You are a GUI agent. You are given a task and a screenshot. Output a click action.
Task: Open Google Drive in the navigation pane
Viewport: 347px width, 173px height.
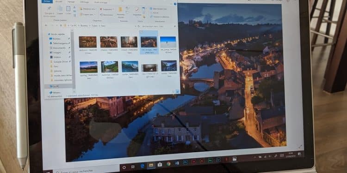point(60,61)
